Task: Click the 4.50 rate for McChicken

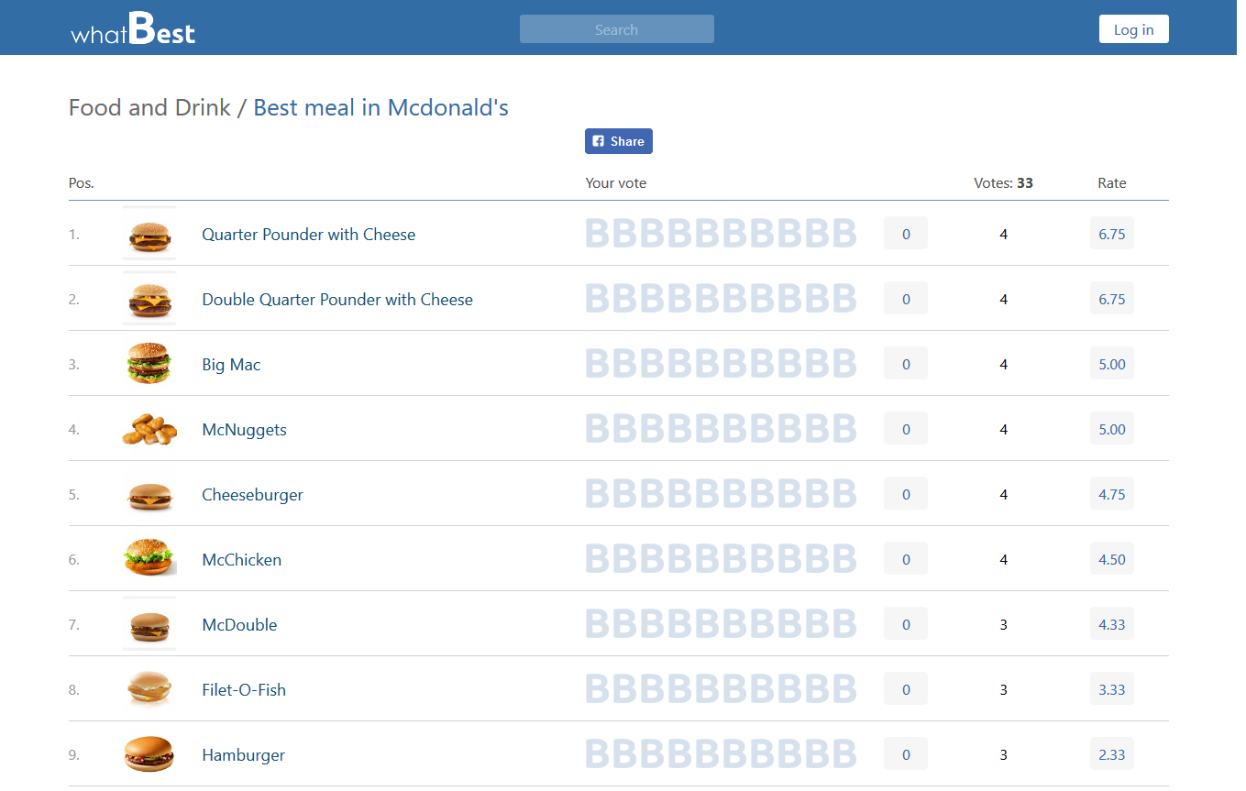Action: coord(1112,559)
